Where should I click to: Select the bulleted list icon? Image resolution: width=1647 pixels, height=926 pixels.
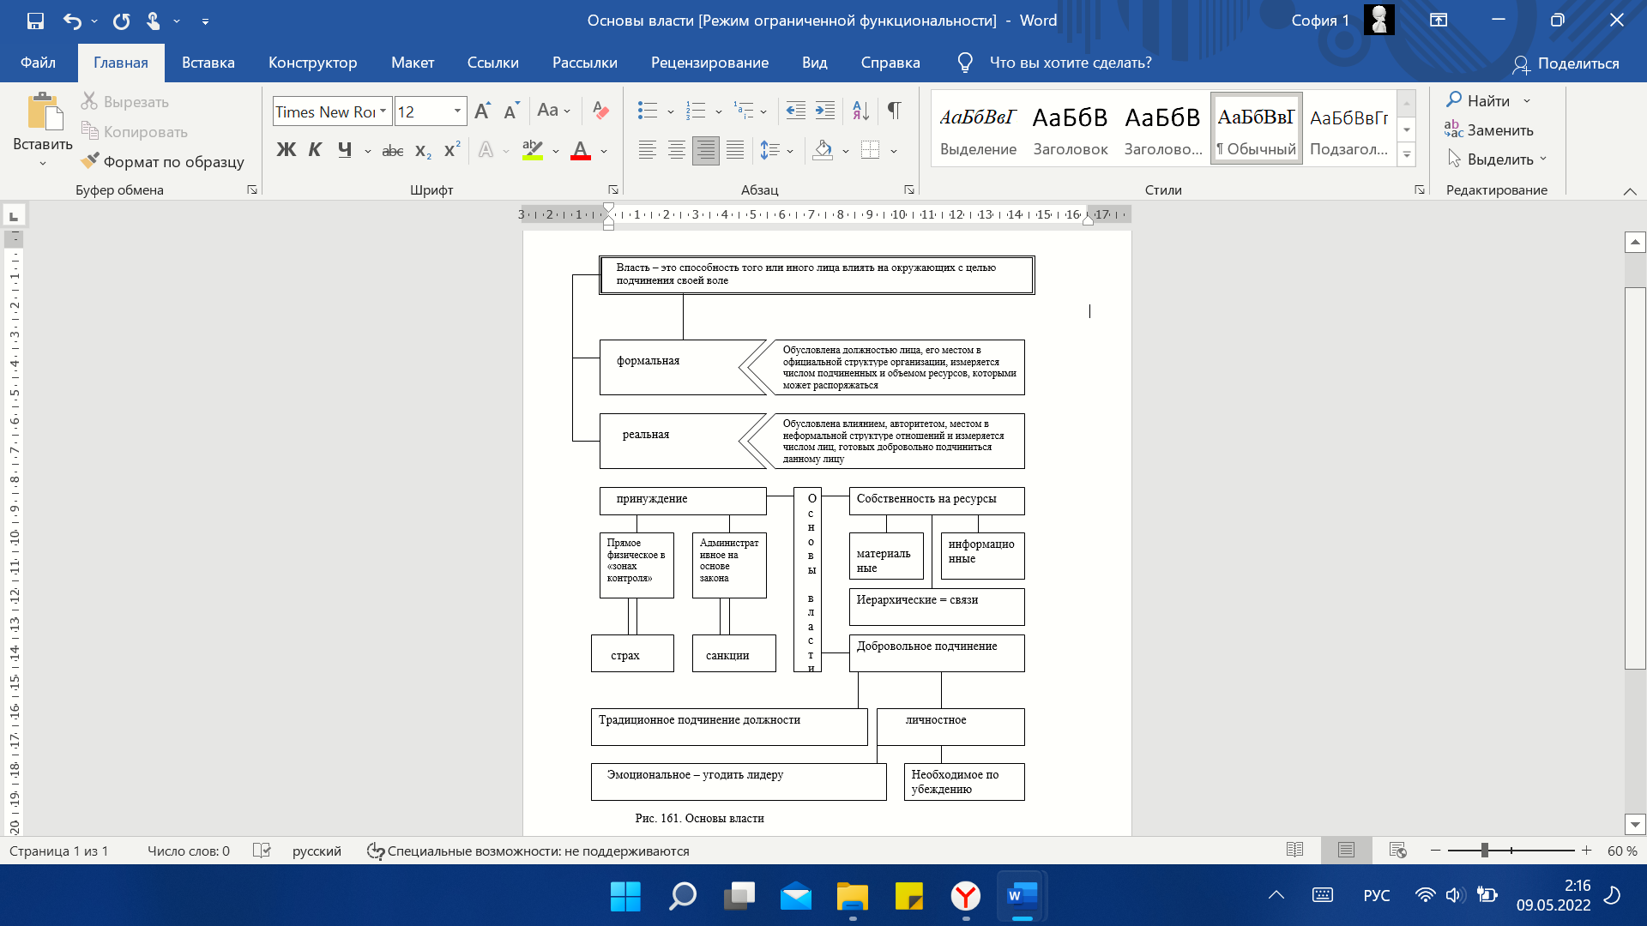click(x=648, y=111)
